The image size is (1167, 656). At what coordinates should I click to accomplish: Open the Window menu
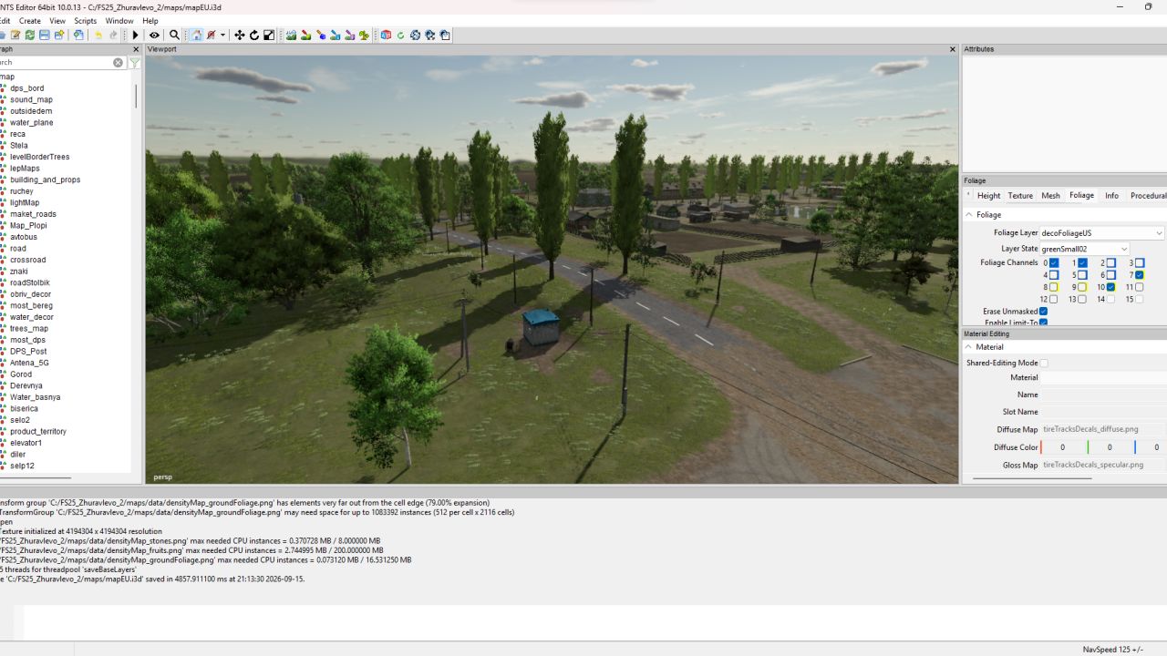coord(119,21)
